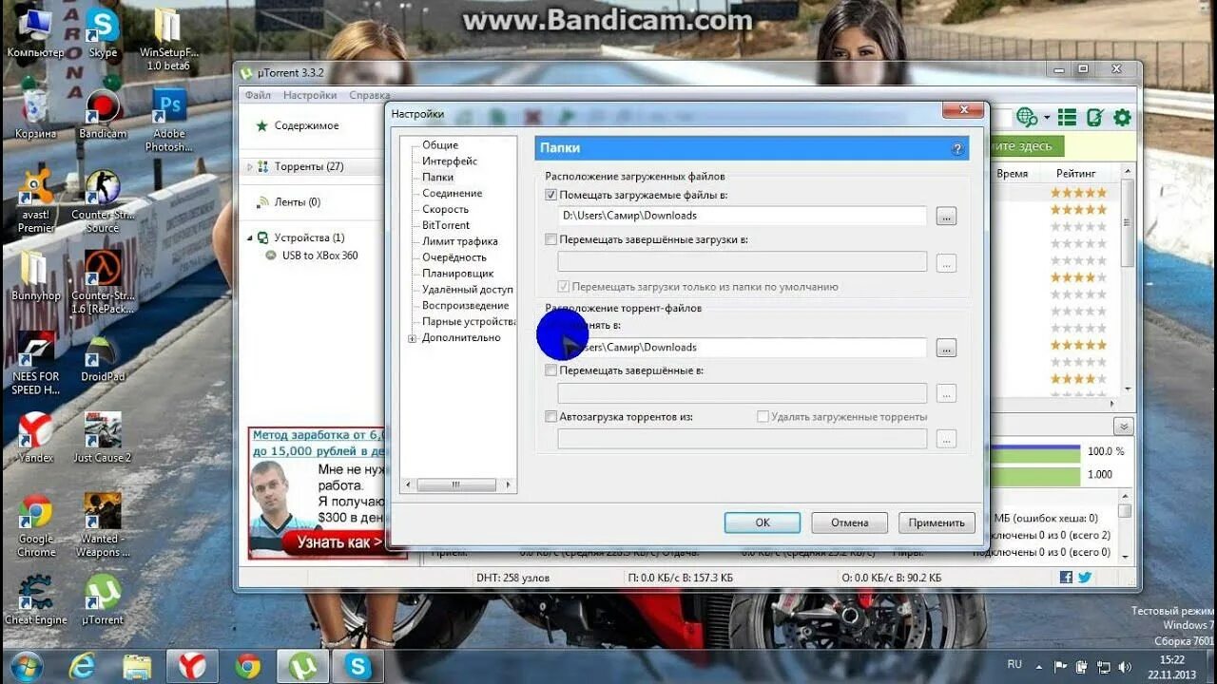Toggle Помещать загружаемые файлы в checkbox
The height and width of the screenshot is (684, 1217).
[551, 195]
